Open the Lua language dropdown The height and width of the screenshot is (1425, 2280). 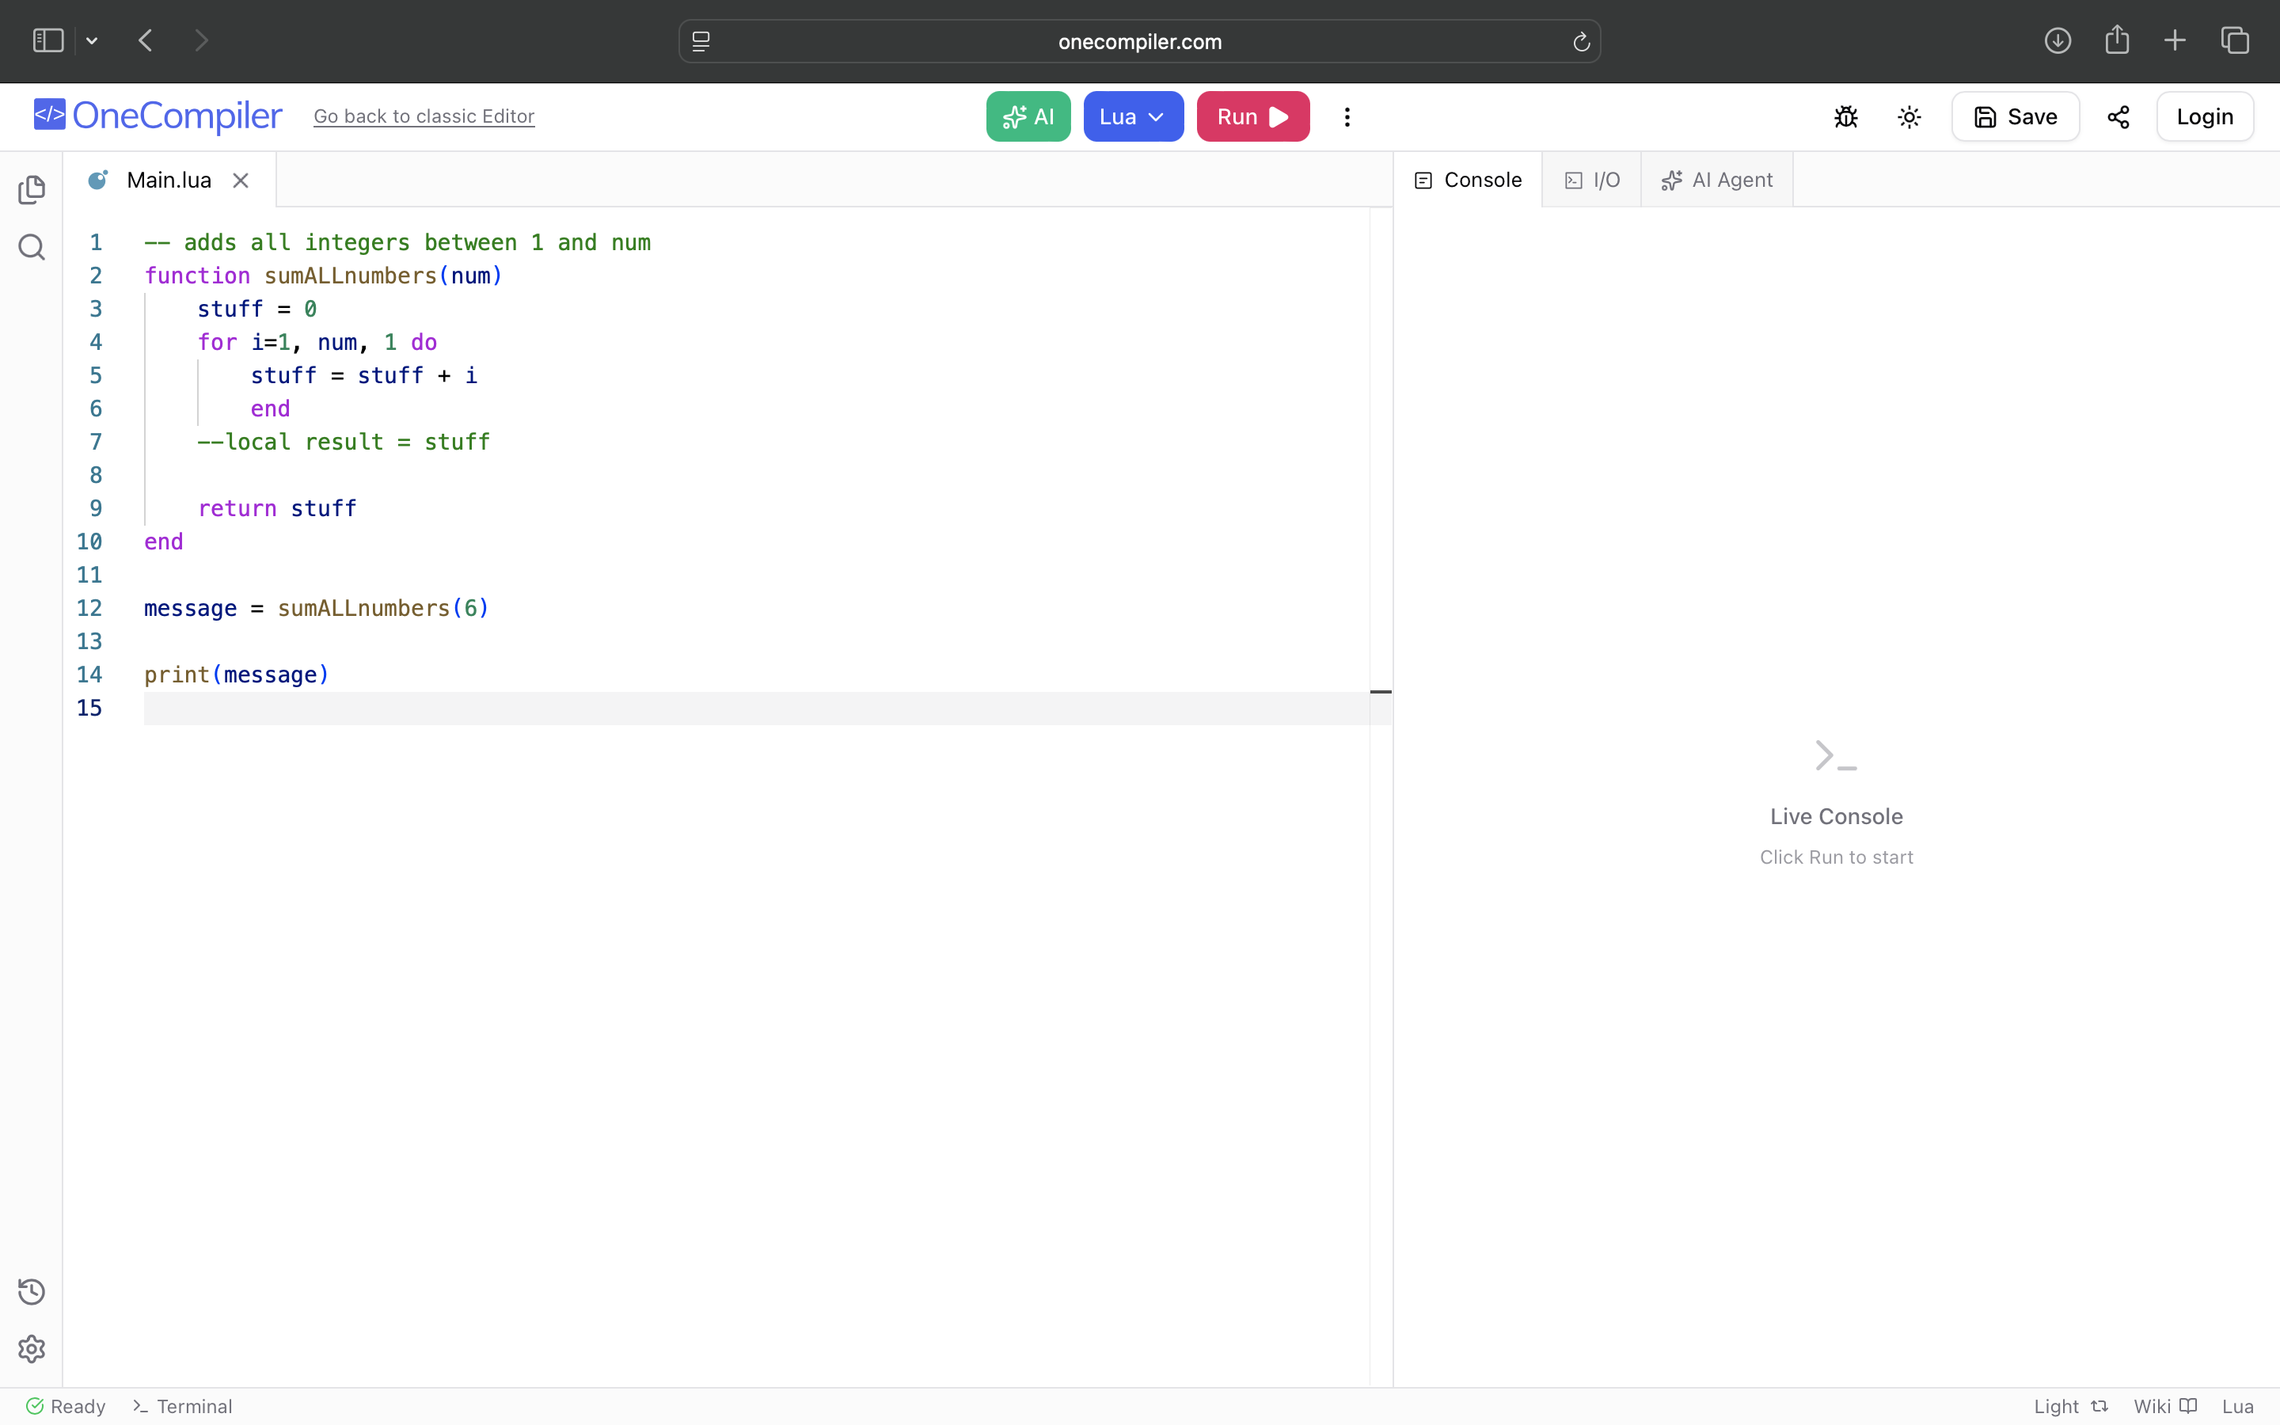tap(1134, 117)
